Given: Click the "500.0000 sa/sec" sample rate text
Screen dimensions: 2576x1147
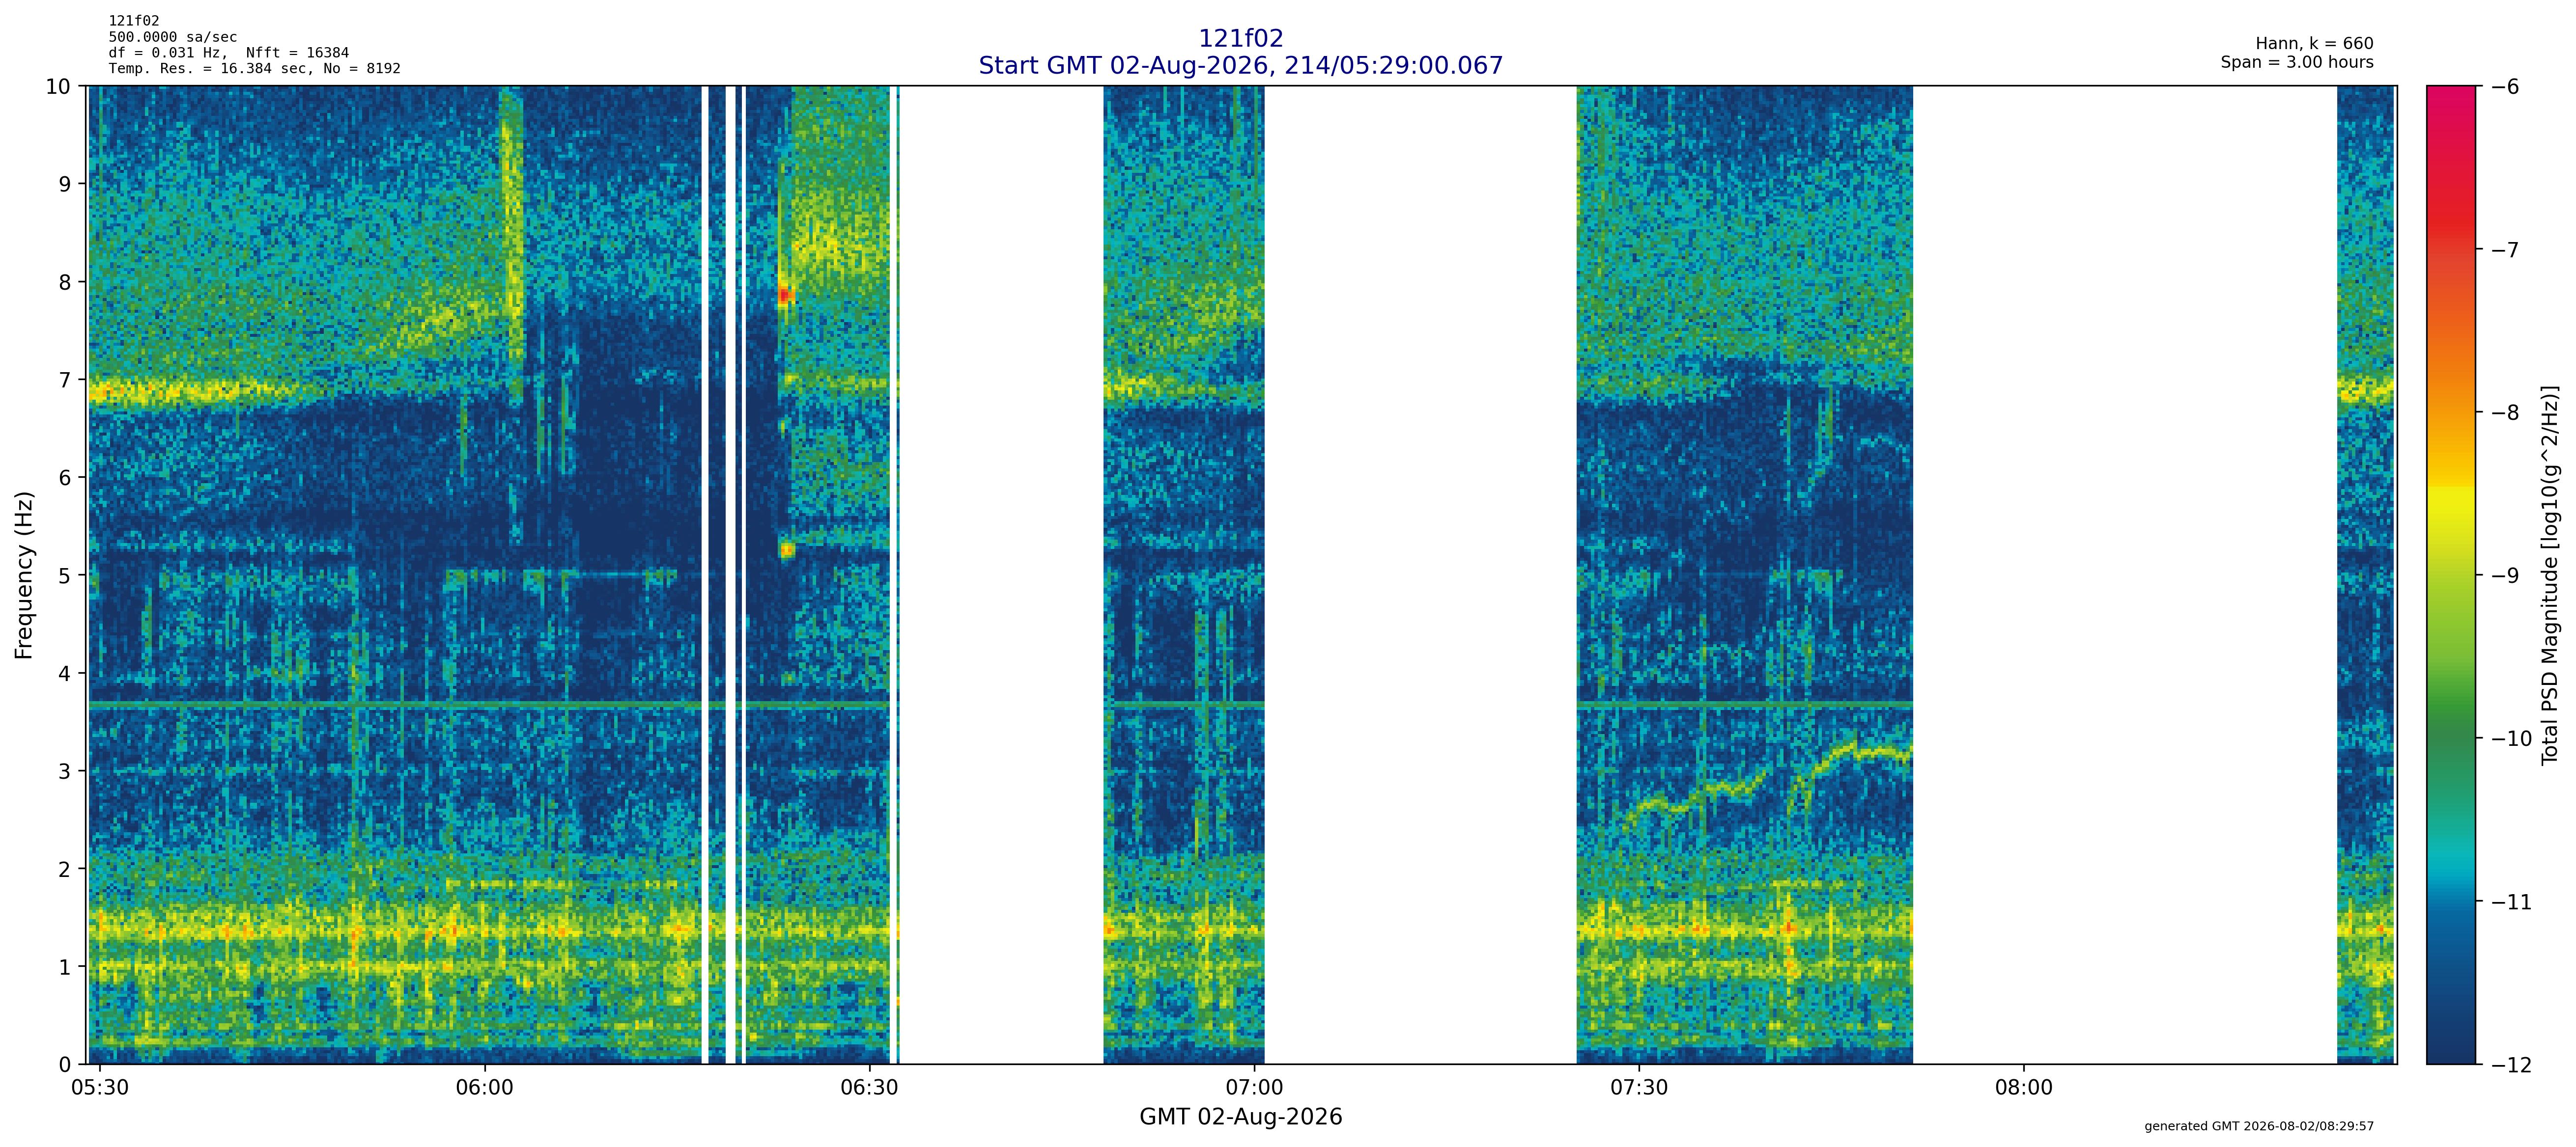Looking at the screenshot, I should tap(173, 37).
